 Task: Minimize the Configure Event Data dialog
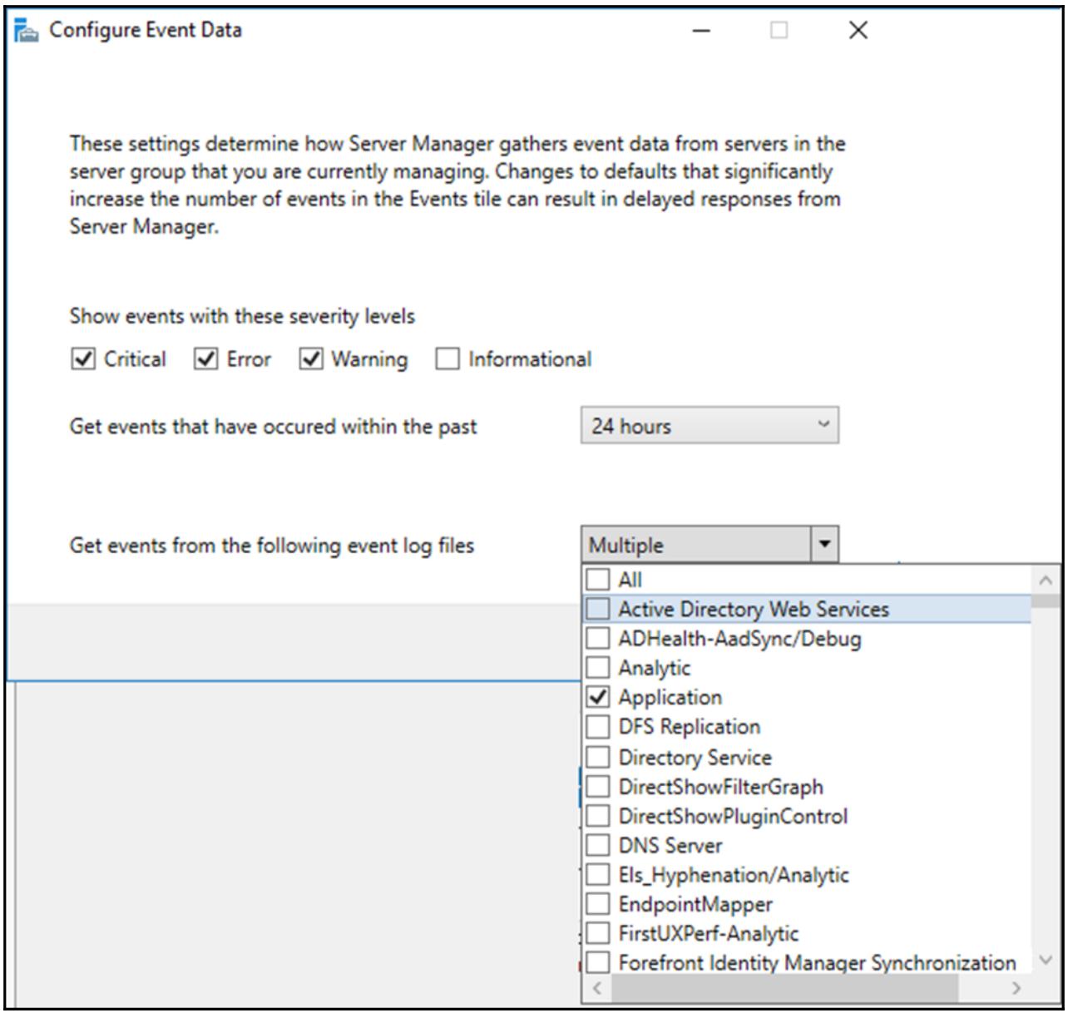tap(701, 31)
